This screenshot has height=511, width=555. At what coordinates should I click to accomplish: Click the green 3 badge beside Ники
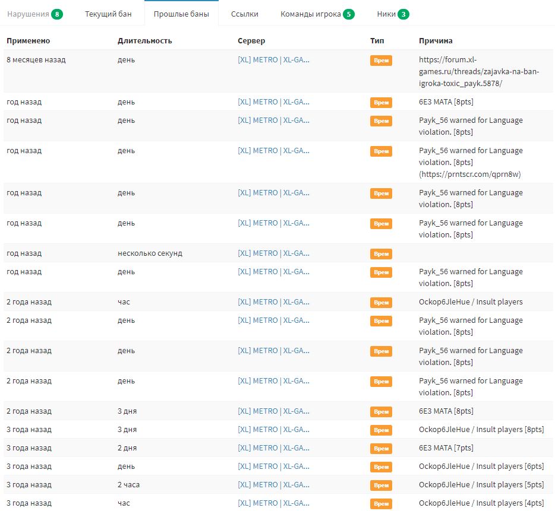pyautogui.click(x=403, y=14)
